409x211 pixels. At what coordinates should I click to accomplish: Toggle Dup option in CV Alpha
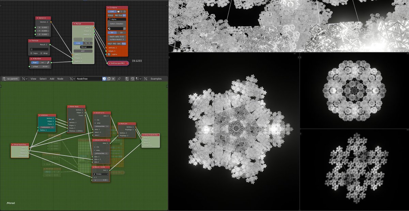pos(120,15)
